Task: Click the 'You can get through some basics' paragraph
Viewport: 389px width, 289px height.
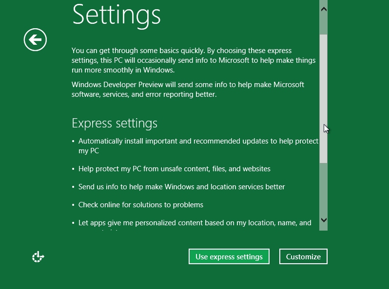Action: pos(194,60)
